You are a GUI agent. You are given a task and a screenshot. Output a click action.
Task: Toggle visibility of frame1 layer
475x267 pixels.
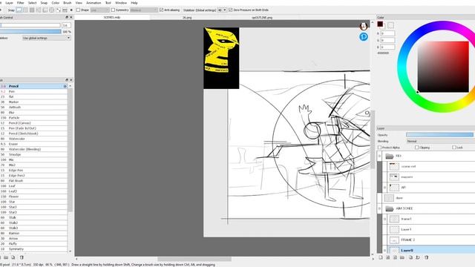(385, 219)
